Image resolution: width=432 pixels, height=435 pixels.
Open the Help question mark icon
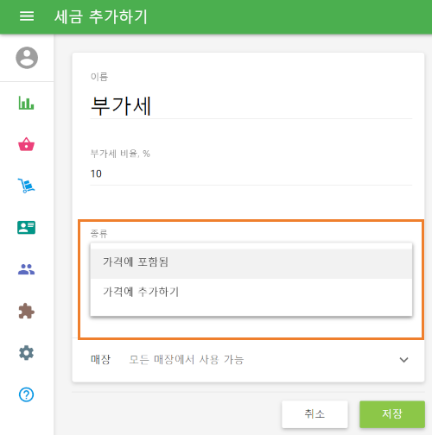[26, 394]
